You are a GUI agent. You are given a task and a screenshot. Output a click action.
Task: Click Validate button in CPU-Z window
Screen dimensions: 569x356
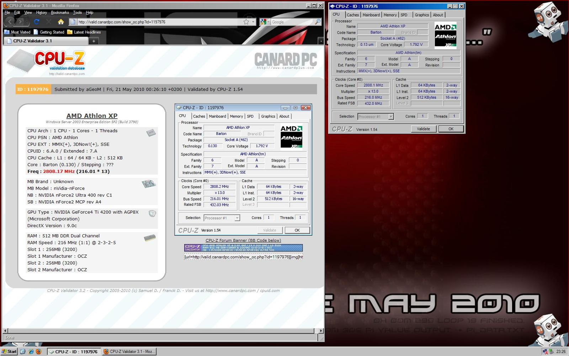coord(424,129)
